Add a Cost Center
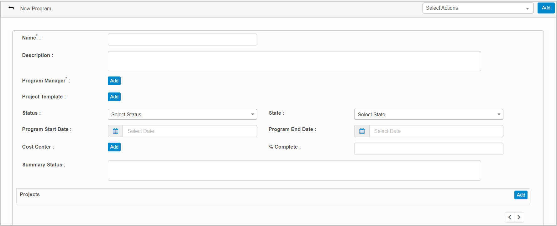The width and height of the screenshot is (557, 226). tap(114, 147)
